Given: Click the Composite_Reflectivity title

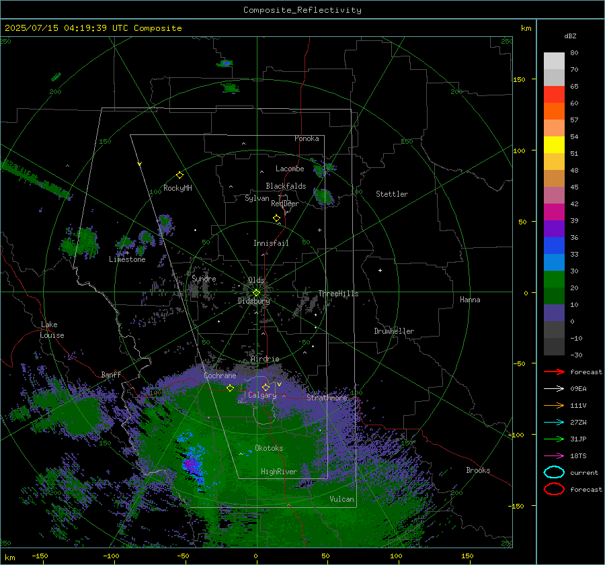Looking at the screenshot, I should [302, 10].
